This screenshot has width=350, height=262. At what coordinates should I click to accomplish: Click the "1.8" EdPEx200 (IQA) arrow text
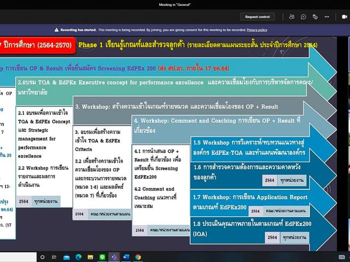[x=252, y=228]
